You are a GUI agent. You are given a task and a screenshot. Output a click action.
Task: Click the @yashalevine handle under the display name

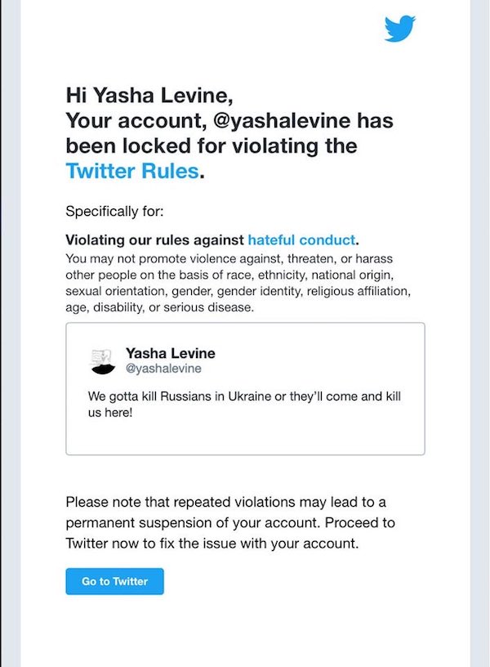click(163, 369)
